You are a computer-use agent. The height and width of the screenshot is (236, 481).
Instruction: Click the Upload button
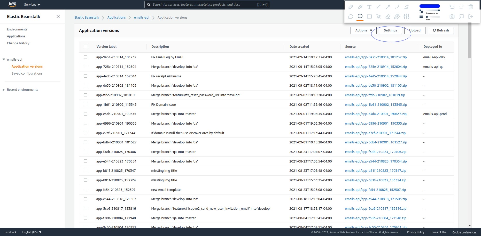[x=415, y=30]
